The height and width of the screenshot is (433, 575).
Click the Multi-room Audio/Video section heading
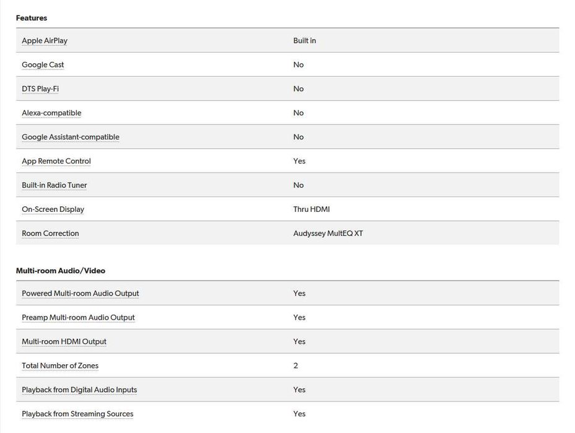[61, 271]
